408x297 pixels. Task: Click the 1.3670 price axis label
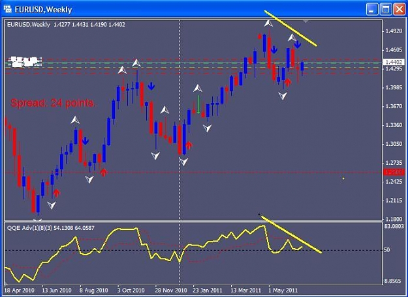pyautogui.click(x=393, y=106)
